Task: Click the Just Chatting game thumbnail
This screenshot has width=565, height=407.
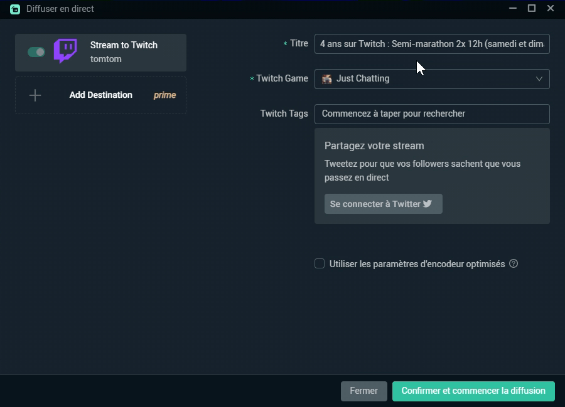Action: tap(326, 79)
